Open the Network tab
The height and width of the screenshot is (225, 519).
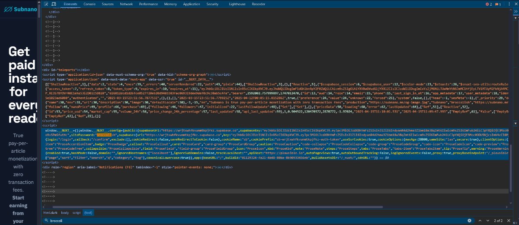(x=126, y=4)
